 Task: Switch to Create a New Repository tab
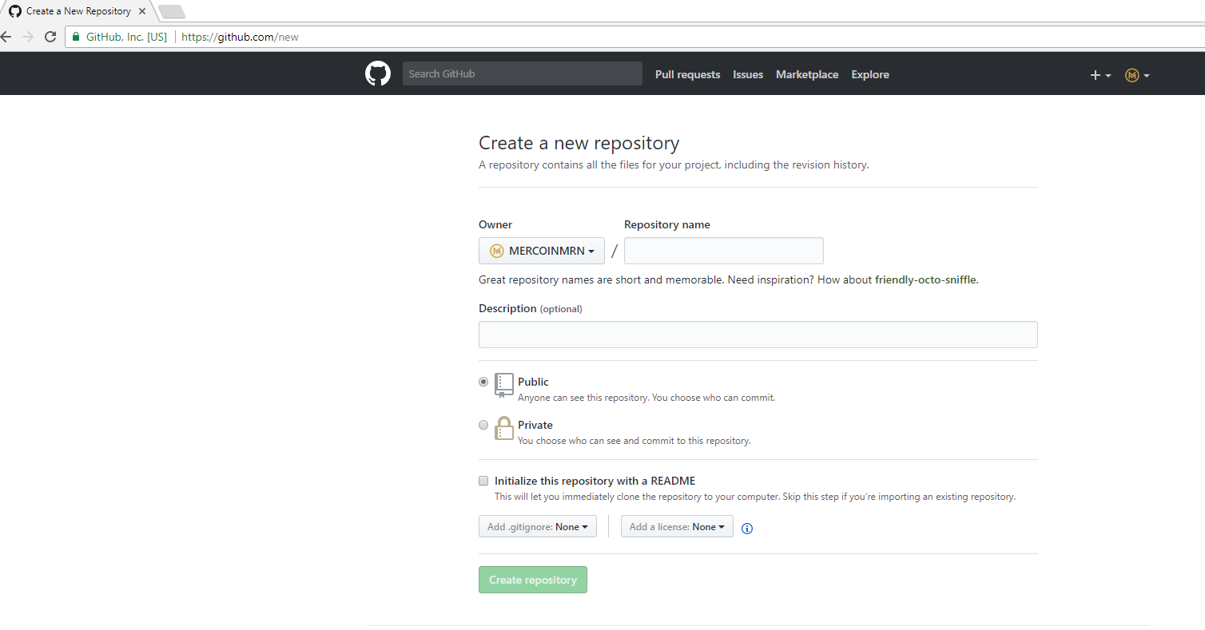78,11
